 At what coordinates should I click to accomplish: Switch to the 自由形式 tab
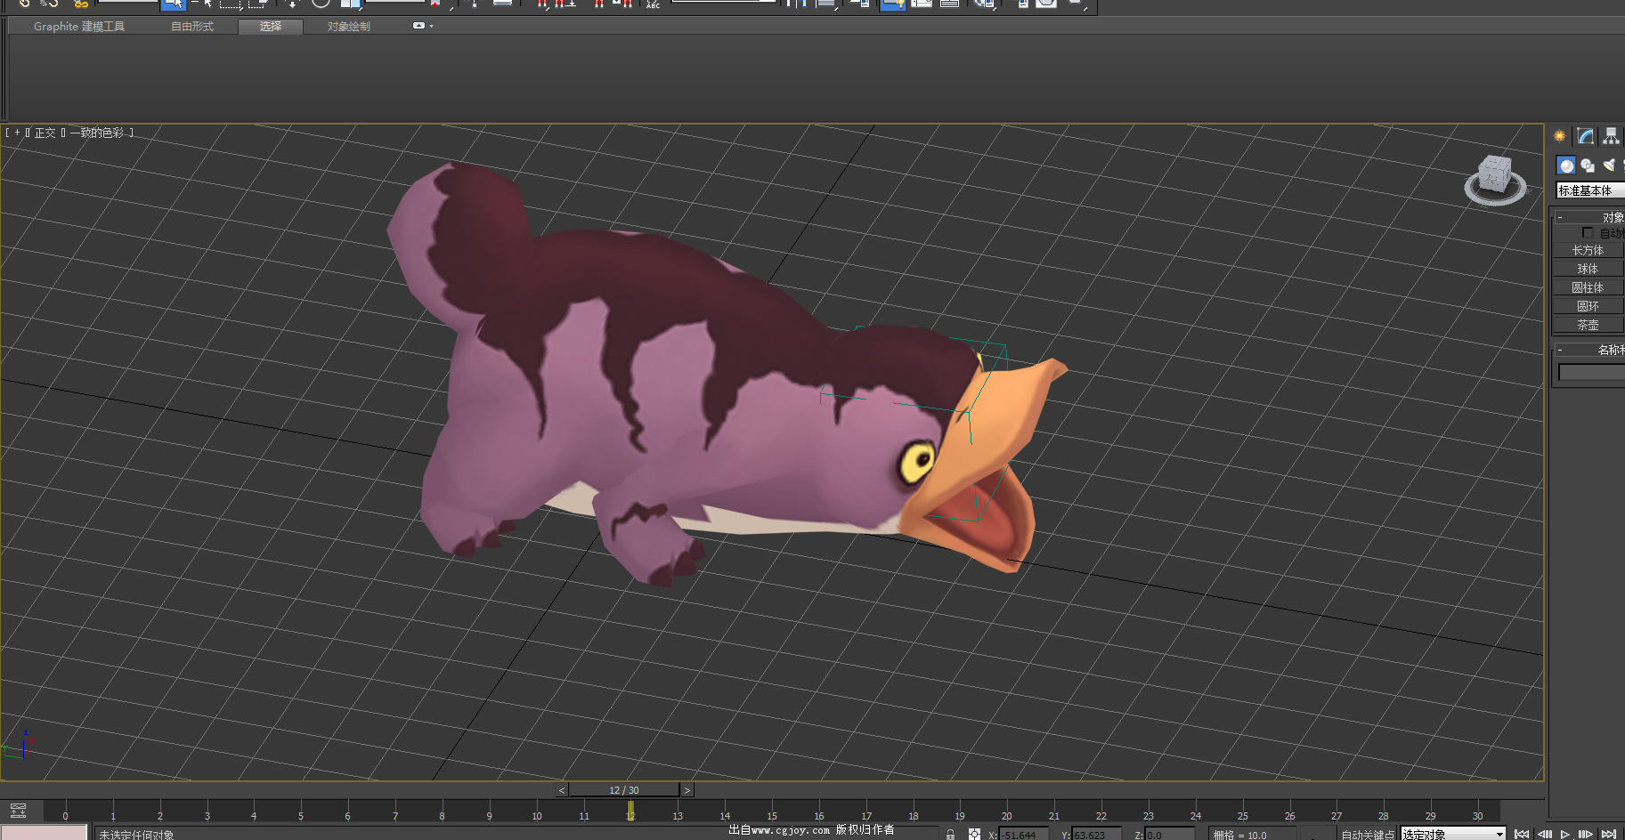coord(192,27)
